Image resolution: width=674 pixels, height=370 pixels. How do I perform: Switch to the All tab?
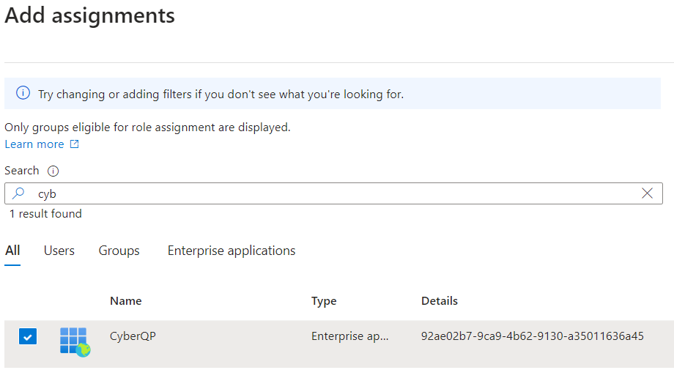[x=12, y=251]
